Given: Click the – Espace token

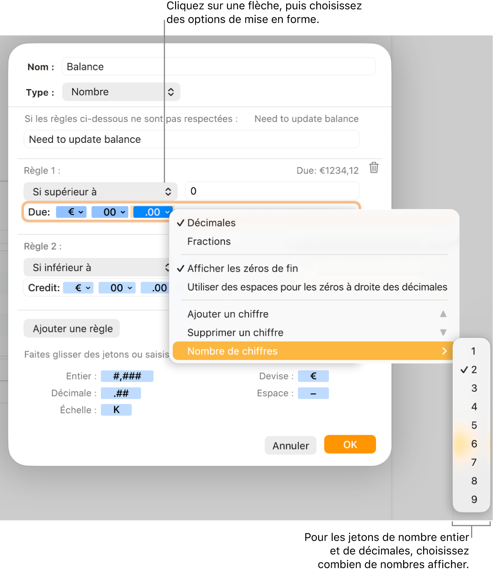Looking at the screenshot, I should pos(313,393).
